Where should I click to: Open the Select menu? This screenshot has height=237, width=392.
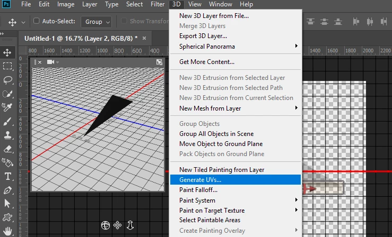click(134, 4)
